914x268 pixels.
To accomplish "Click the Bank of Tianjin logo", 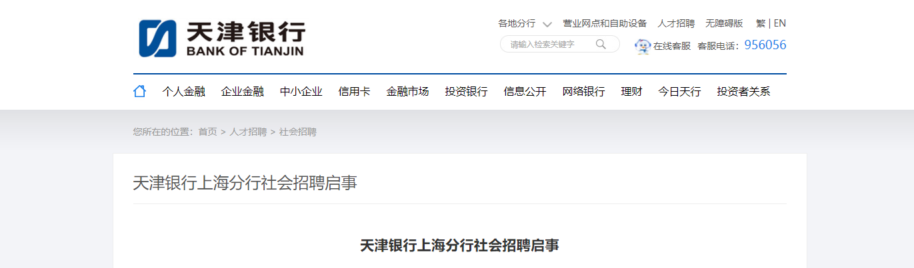I will tap(222, 39).
